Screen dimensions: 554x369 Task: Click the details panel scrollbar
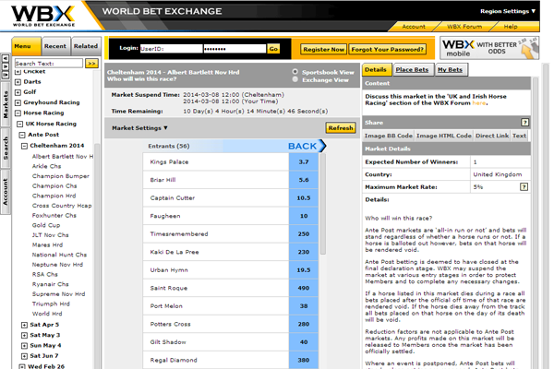[536, 222]
